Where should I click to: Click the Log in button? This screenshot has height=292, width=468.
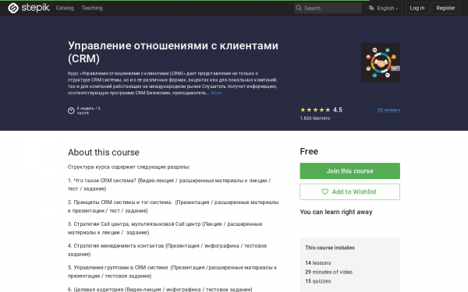[417, 8]
